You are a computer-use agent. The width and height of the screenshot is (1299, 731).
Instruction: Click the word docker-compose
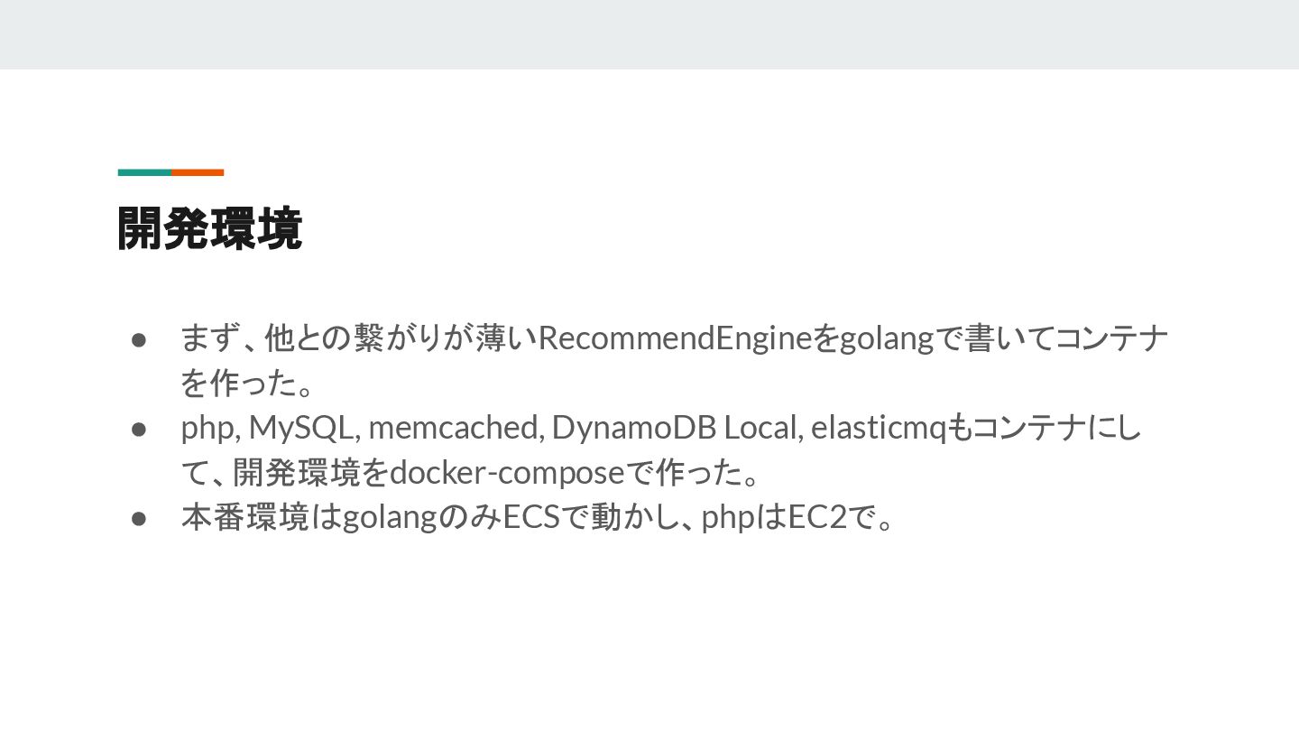pyautogui.click(x=507, y=472)
